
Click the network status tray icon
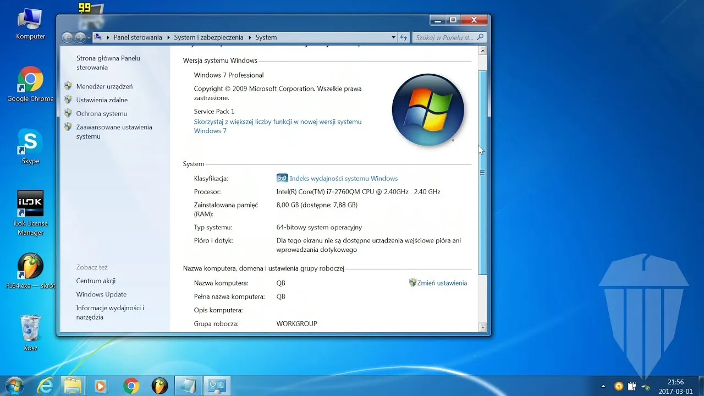point(644,386)
